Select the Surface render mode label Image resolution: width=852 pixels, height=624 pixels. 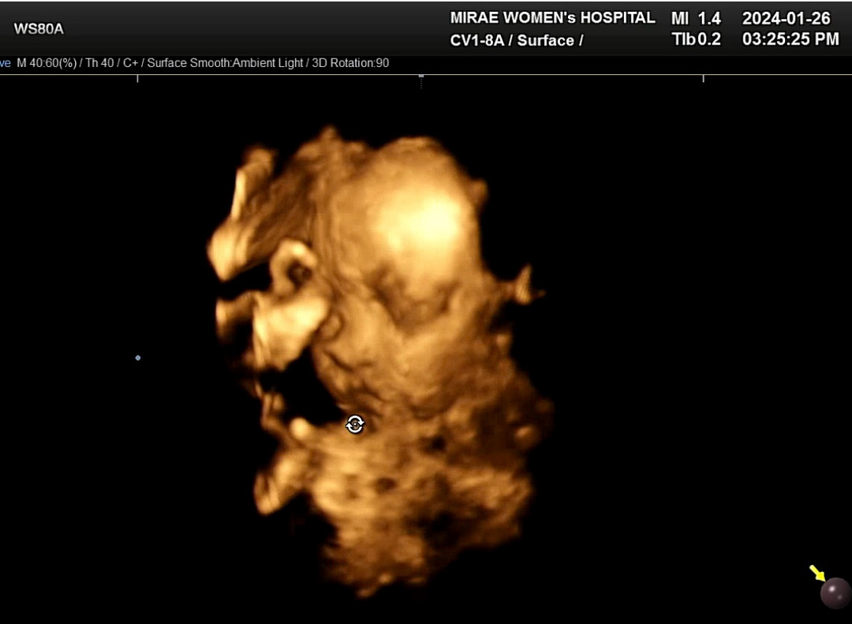[547, 40]
